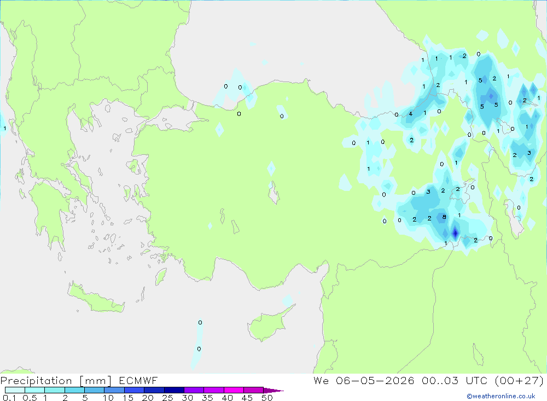The height and width of the screenshot is (401, 547).
Task: Click the "50" legend scale number
Action: click(x=267, y=398)
